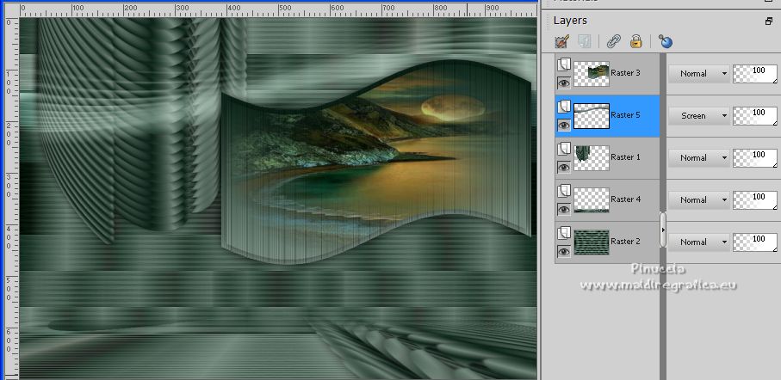Open blend mode dropdown for Raster 1

point(698,157)
